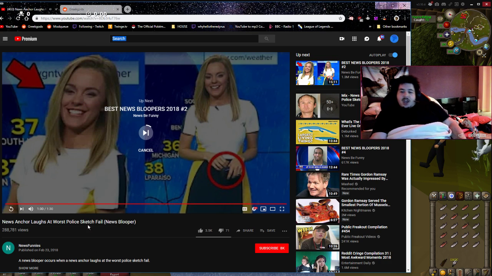The height and width of the screenshot is (276, 492).
Task: Focus the YouTube search field
Action: click(184, 38)
